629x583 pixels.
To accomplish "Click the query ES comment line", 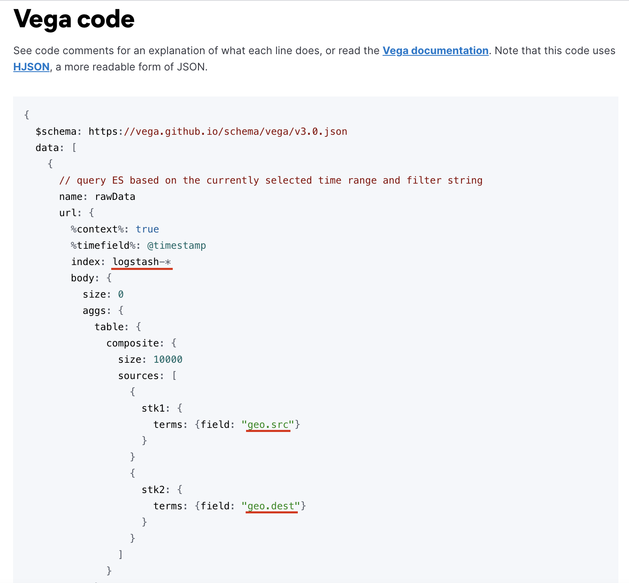I will coord(271,180).
